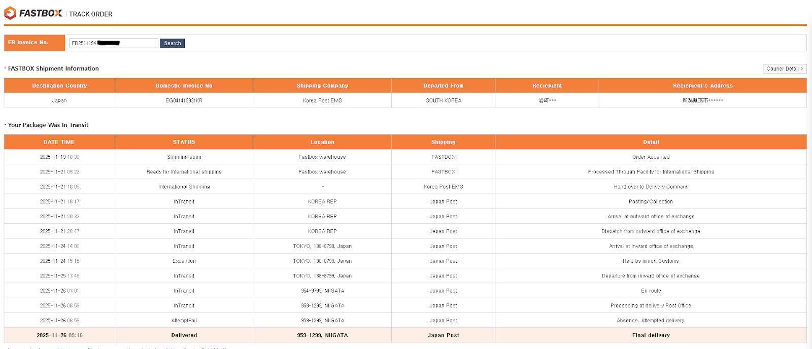Click the Delivered status cell

point(184,335)
